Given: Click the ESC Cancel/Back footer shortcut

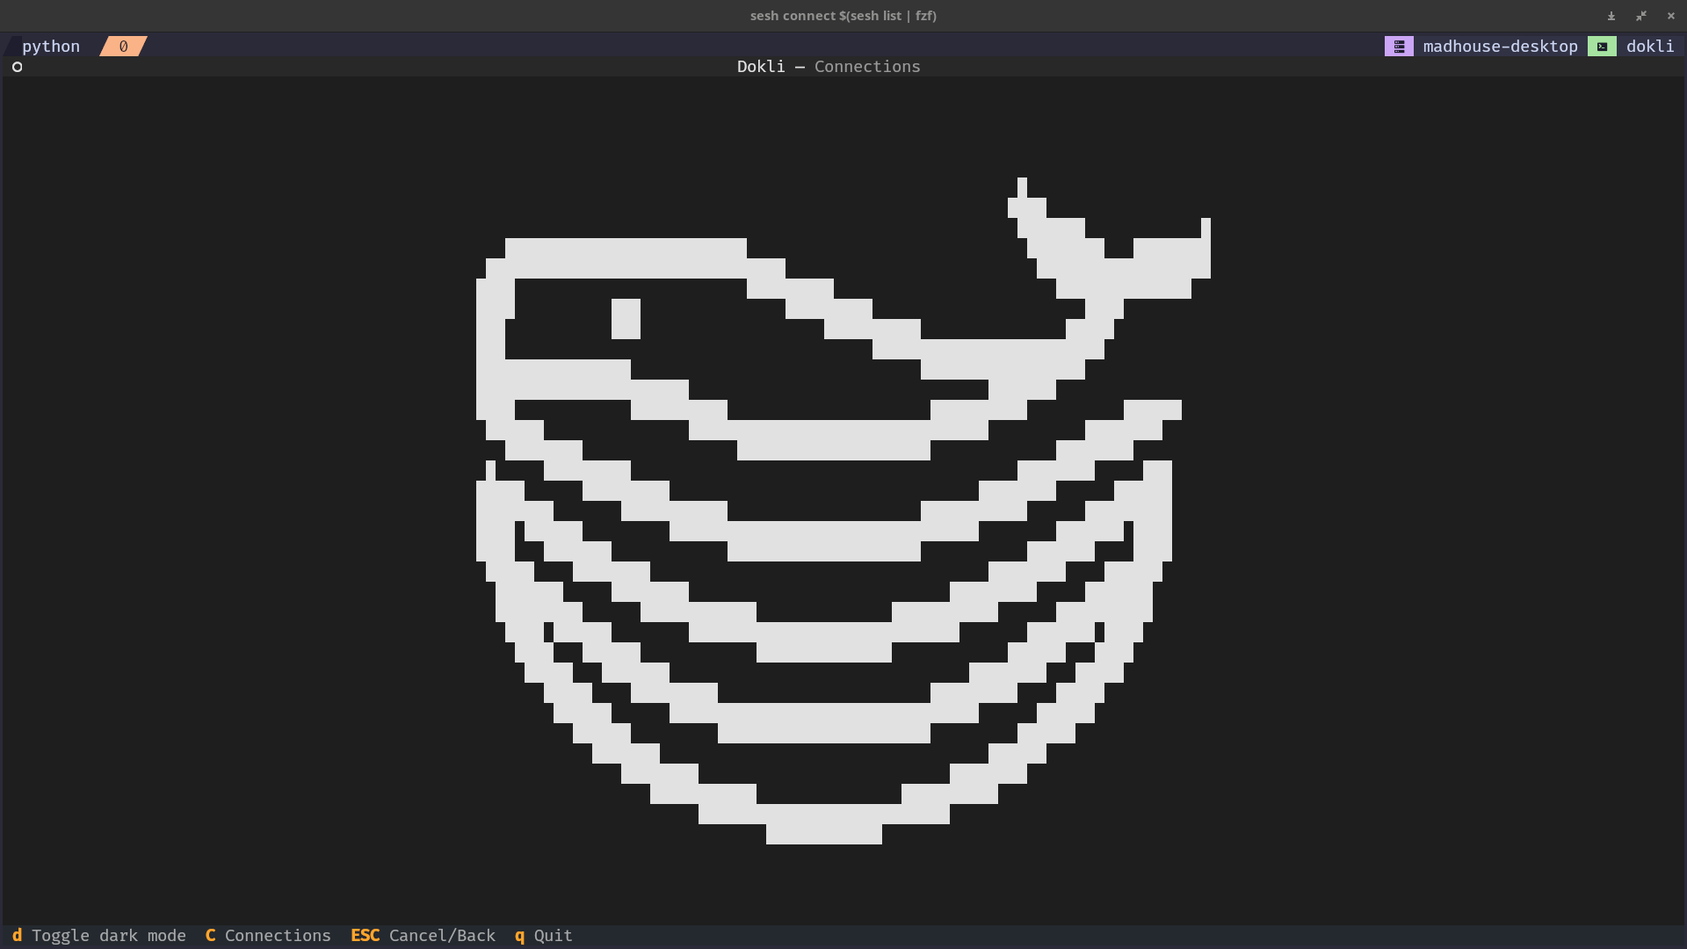Looking at the screenshot, I should pyautogui.click(x=423, y=935).
